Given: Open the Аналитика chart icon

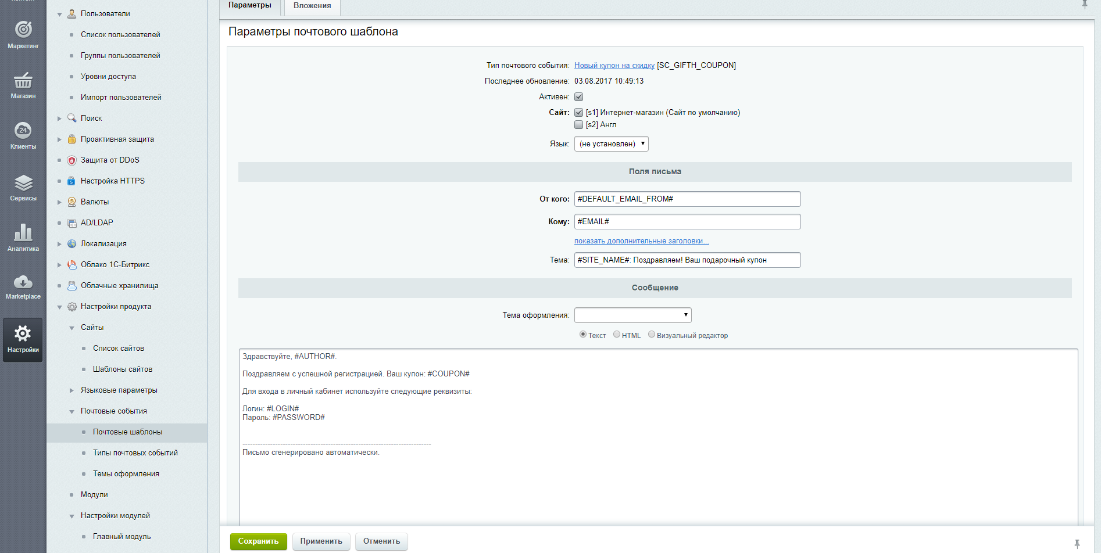Looking at the screenshot, I should [x=23, y=234].
